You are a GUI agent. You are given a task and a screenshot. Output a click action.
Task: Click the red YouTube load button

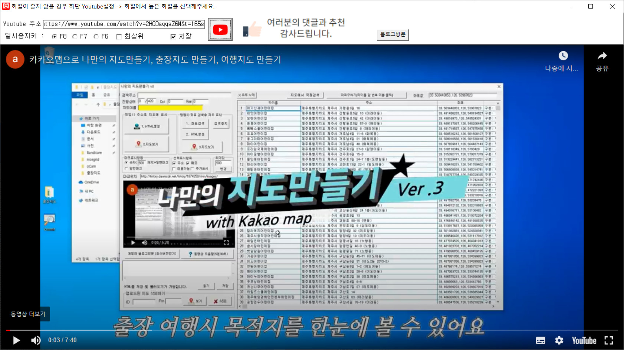click(x=220, y=30)
